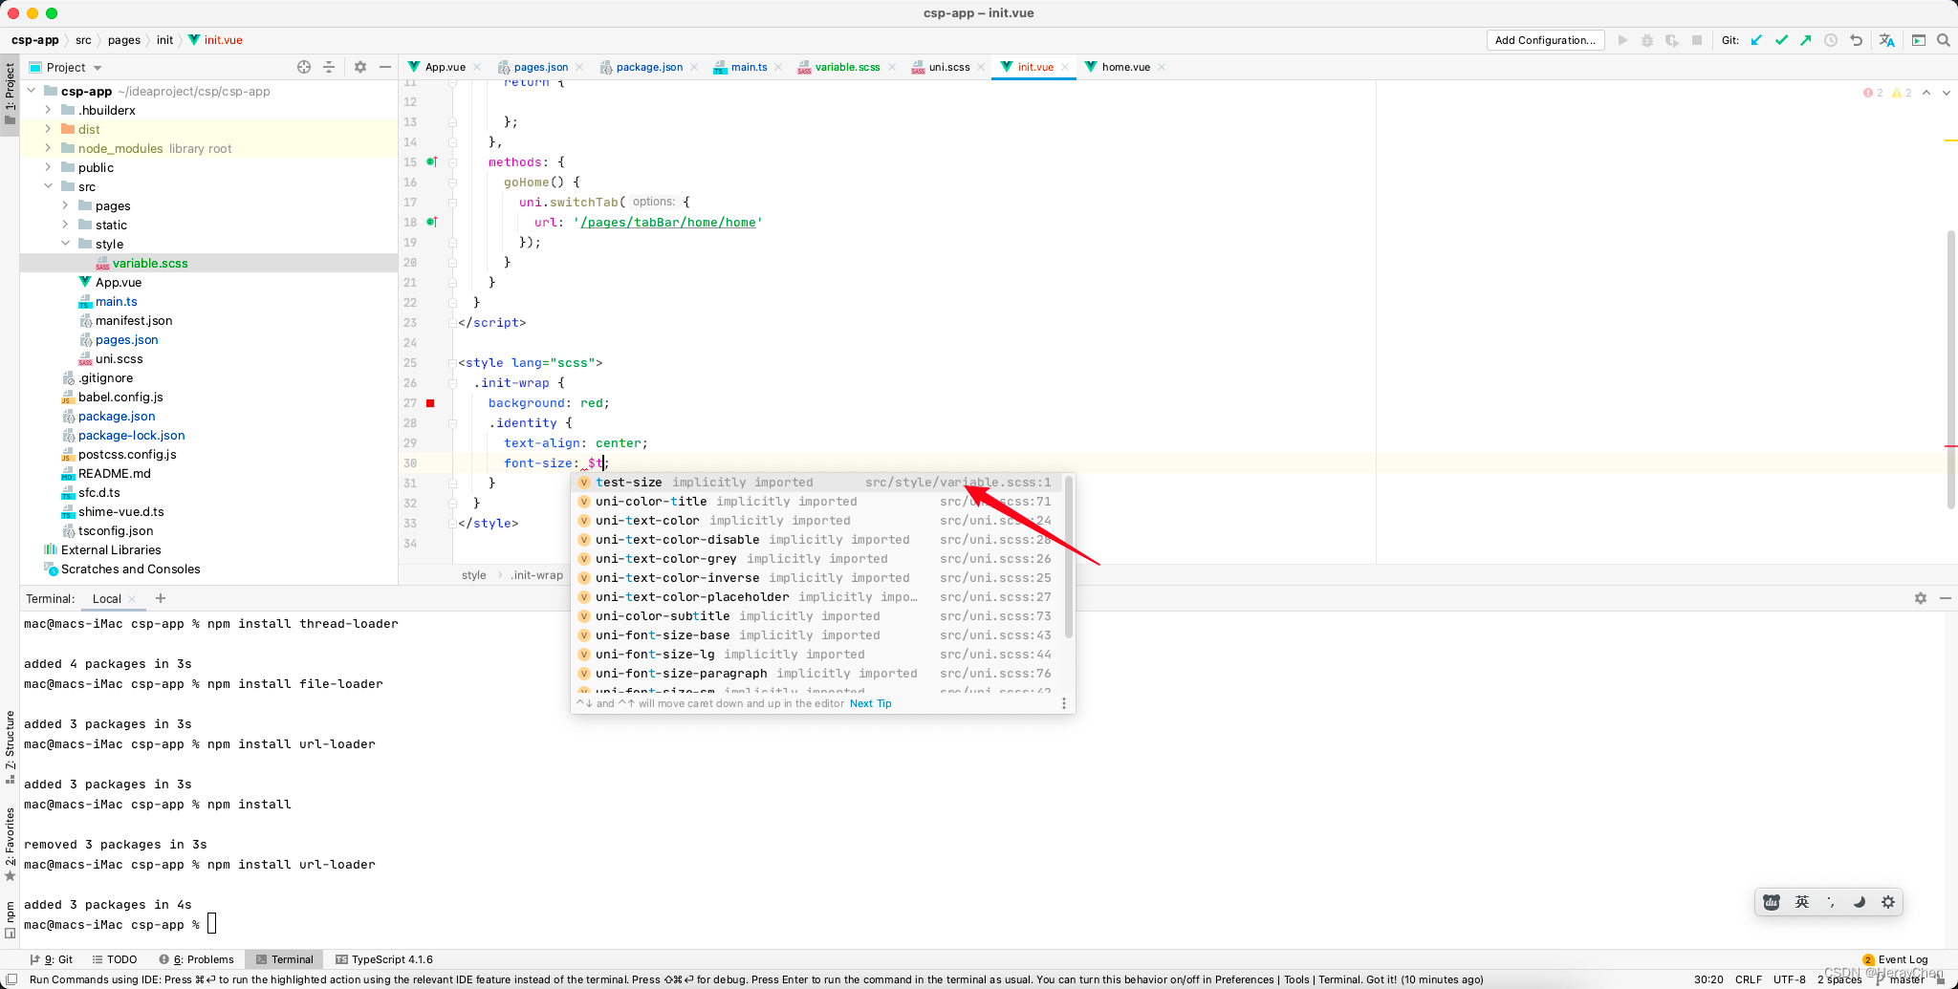Viewport: 1958px width, 989px height.
Task: Open Search Everywhere magnifier icon
Action: (x=1944, y=40)
